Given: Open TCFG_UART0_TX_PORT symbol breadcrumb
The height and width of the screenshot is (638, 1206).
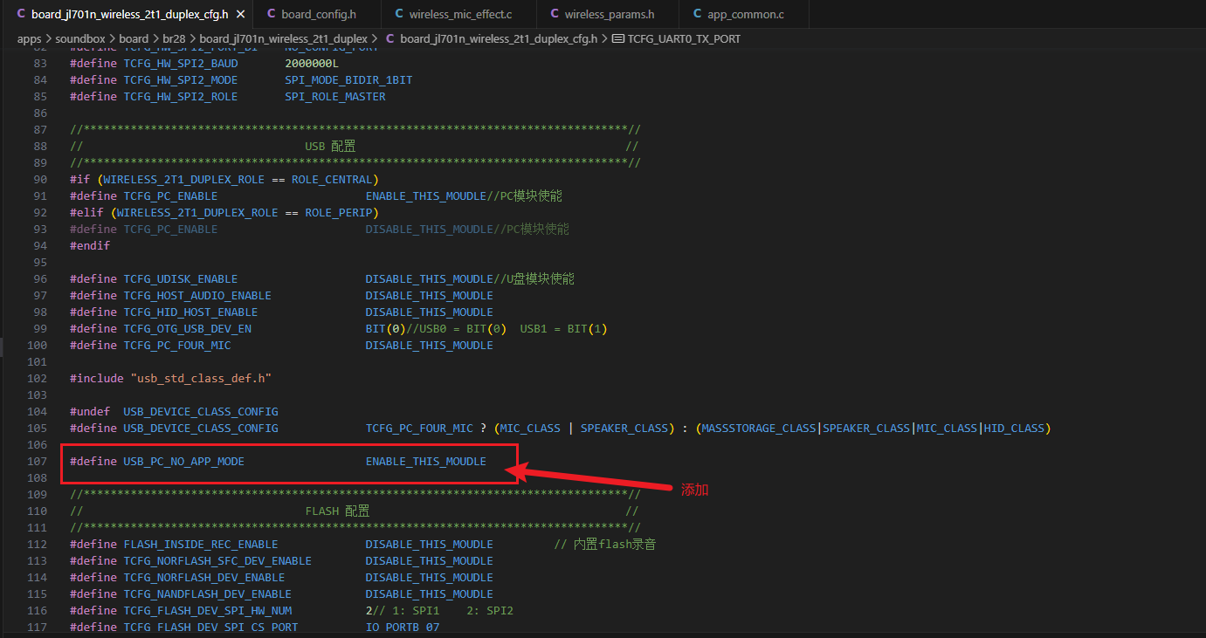Looking at the screenshot, I should [677, 38].
